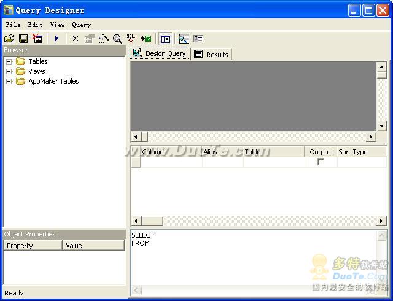Click the Alias column header
Screen dimensions: 393x301
pos(222,152)
